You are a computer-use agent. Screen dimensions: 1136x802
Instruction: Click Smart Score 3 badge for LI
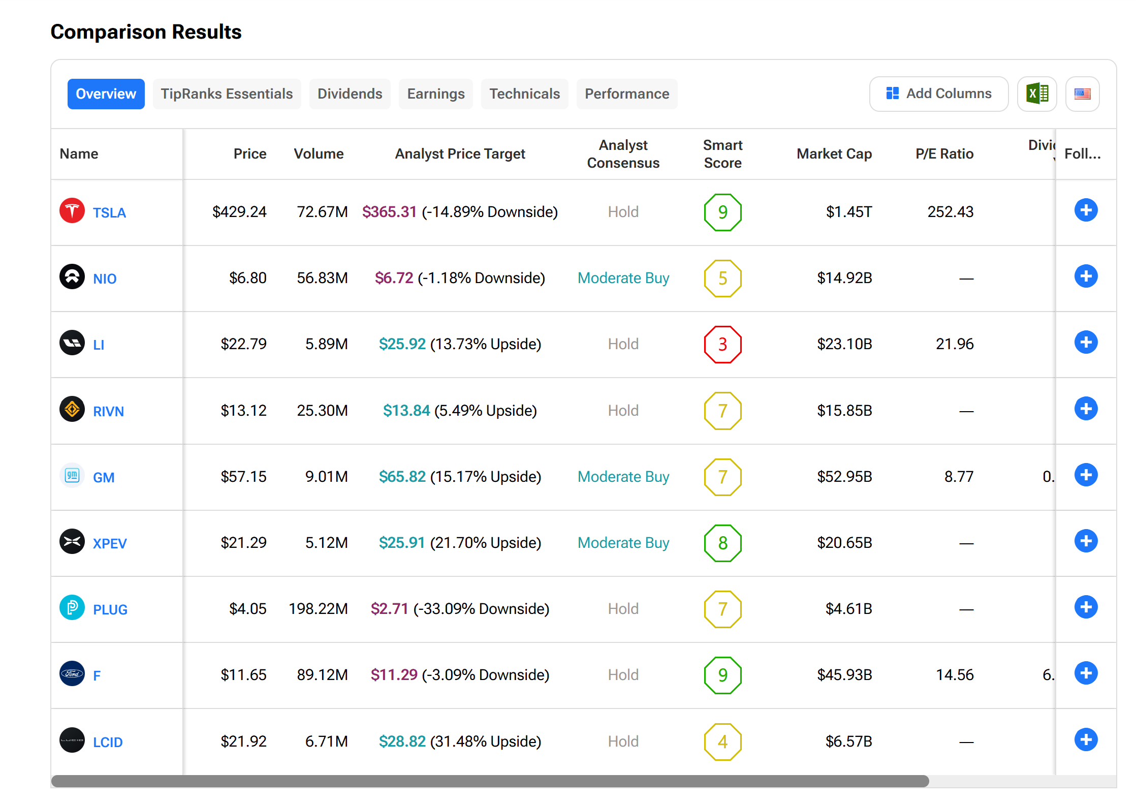point(722,345)
